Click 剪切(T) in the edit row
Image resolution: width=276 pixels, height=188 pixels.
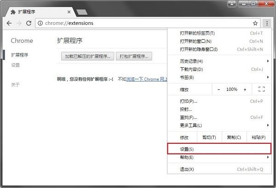tap(209, 137)
